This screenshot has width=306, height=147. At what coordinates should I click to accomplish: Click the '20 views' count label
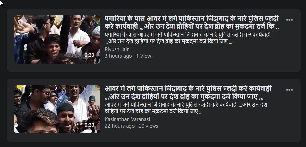click(148, 126)
